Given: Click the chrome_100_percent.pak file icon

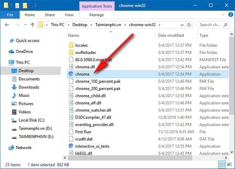Looking at the screenshot, I should 71,81.
